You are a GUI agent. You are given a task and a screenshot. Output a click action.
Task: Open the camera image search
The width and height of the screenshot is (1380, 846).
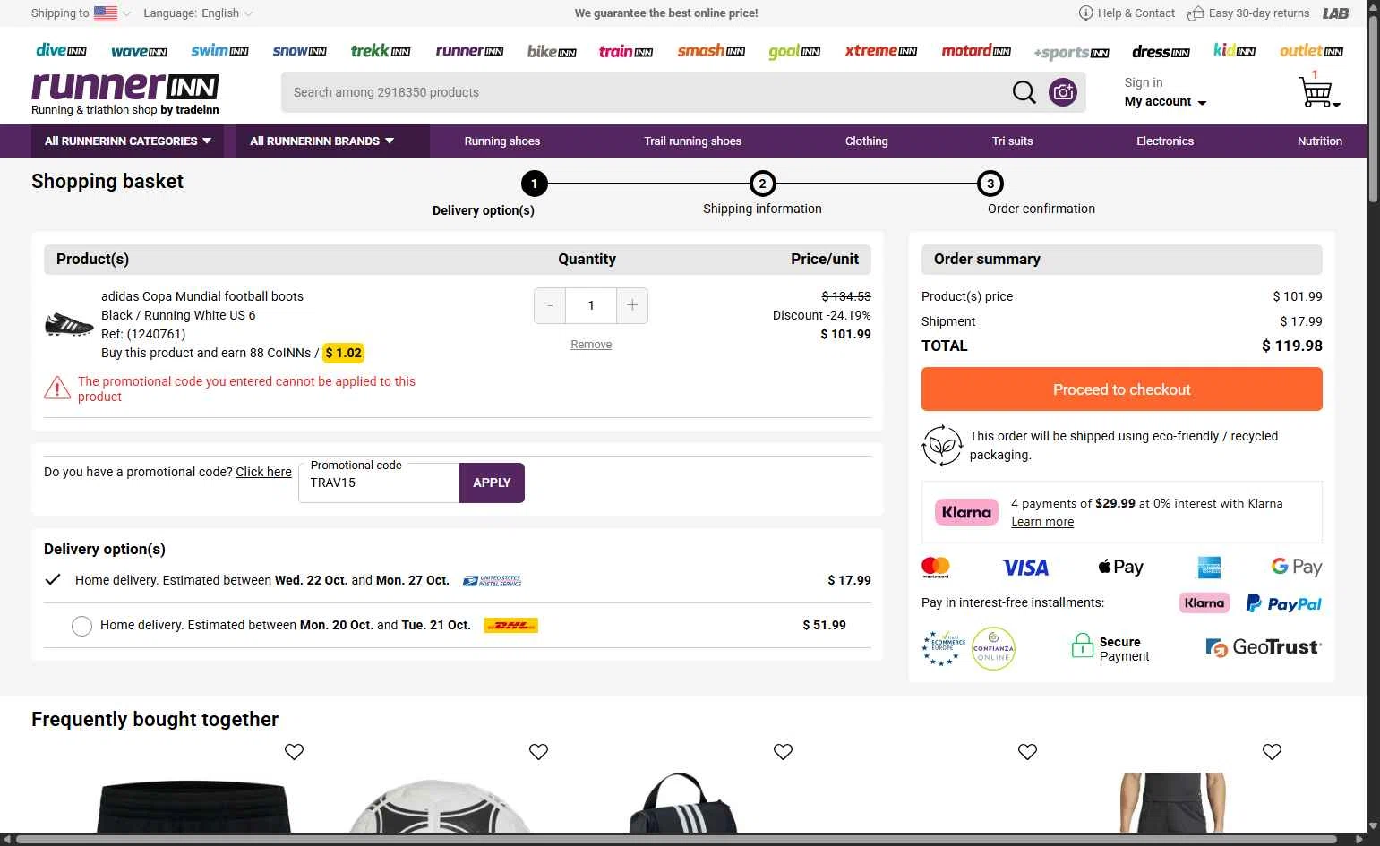click(x=1063, y=92)
